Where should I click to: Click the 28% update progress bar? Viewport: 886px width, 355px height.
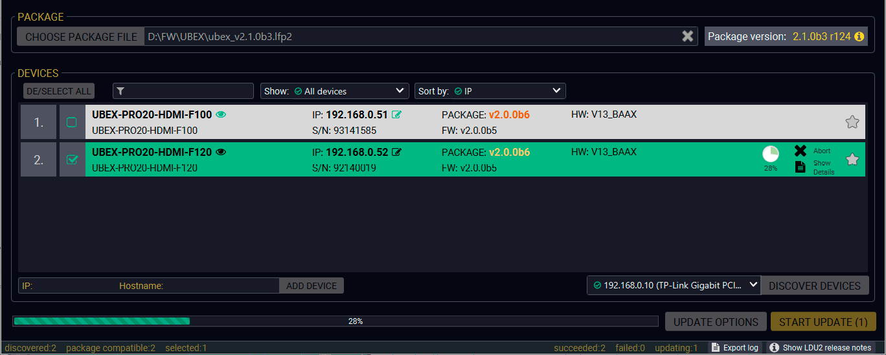pos(335,321)
